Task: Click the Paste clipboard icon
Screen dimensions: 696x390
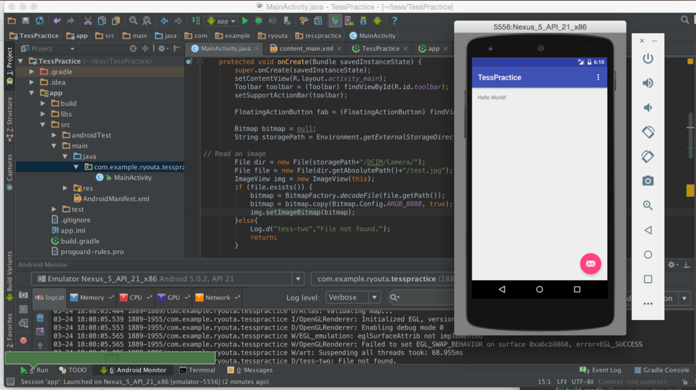Action: [116, 21]
